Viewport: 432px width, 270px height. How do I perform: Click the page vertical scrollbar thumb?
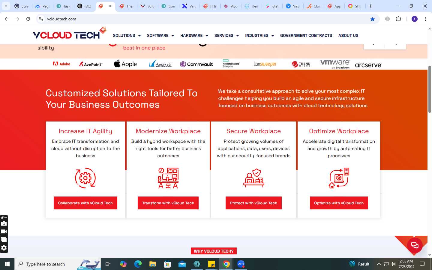(430, 89)
